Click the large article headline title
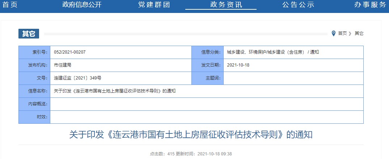 tap(191, 135)
